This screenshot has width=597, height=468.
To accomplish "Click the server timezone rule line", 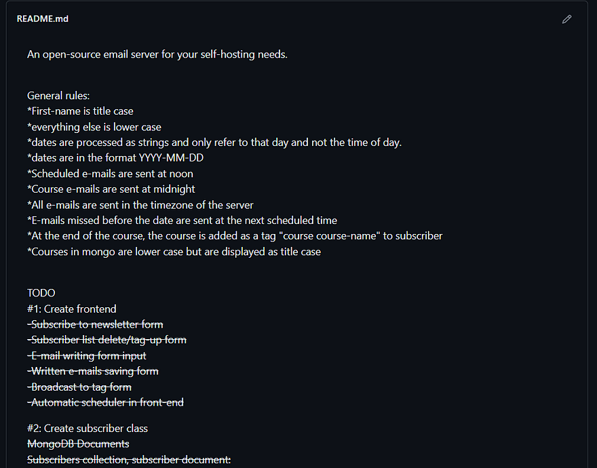I will click(x=140, y=205).
